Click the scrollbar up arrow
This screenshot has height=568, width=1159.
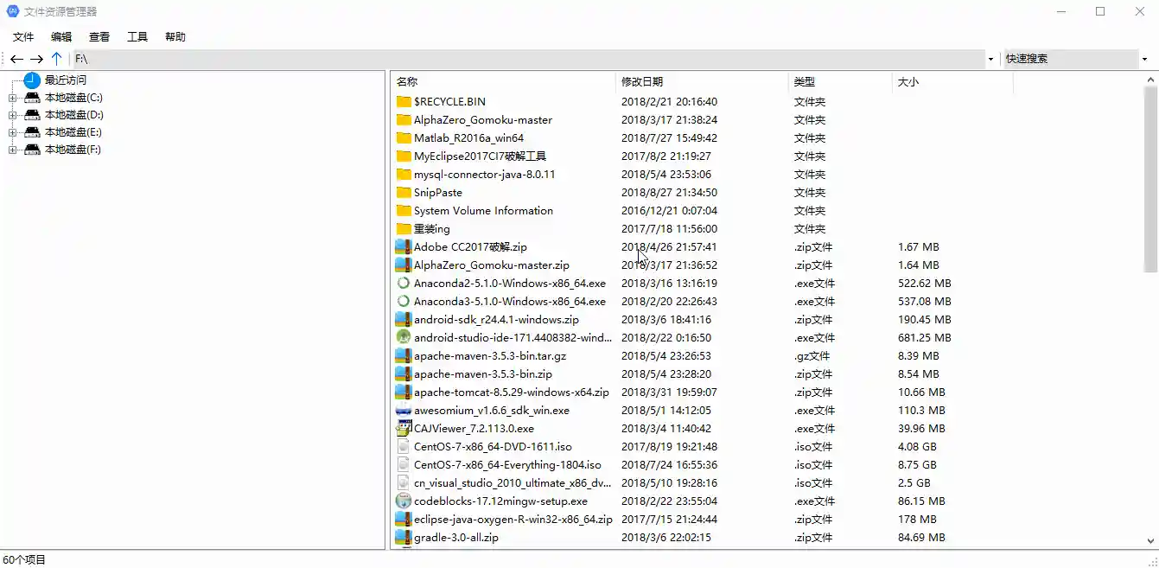(1150, 80)
